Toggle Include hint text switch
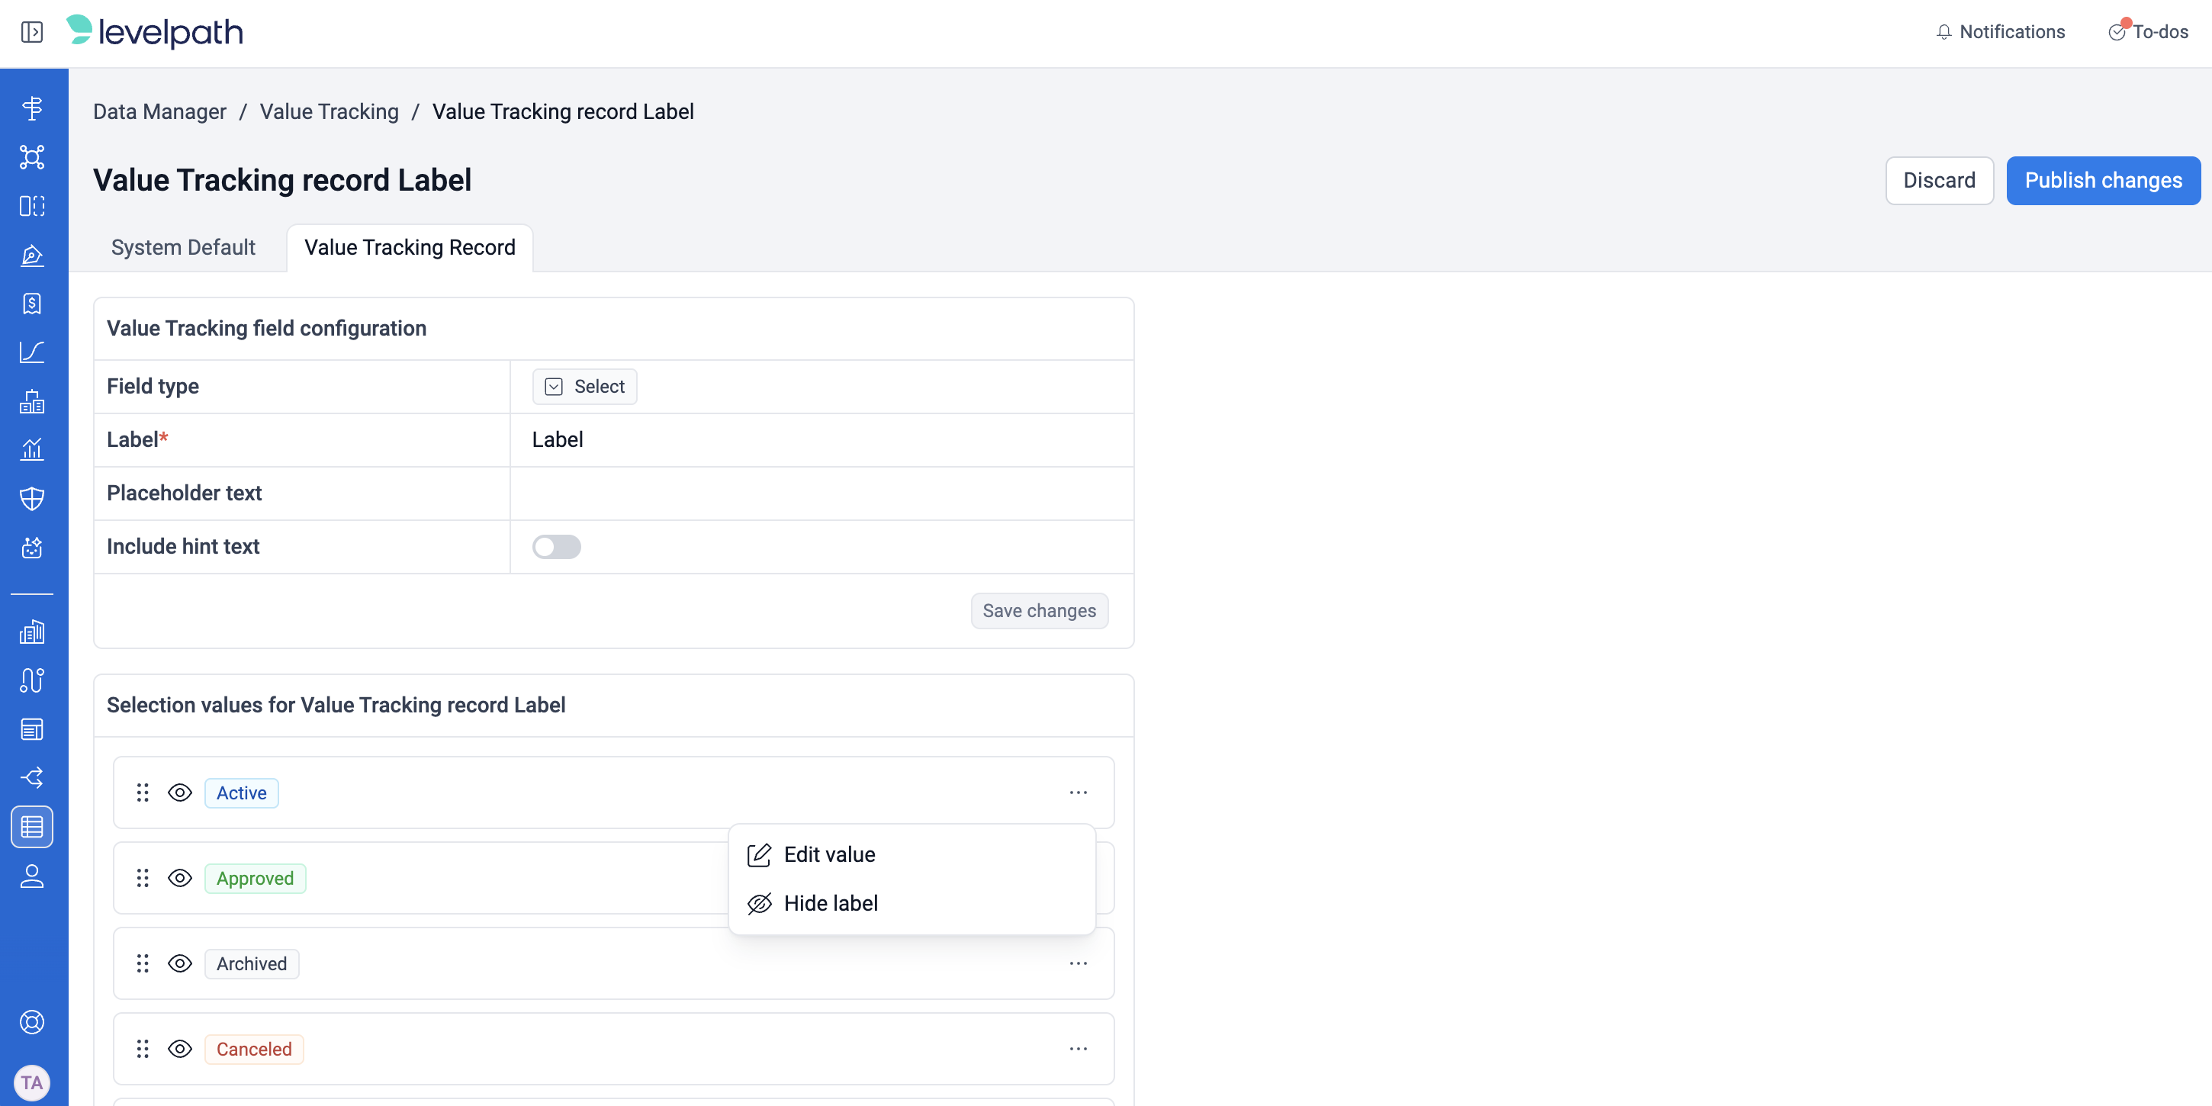 click(x=557, y=547)
